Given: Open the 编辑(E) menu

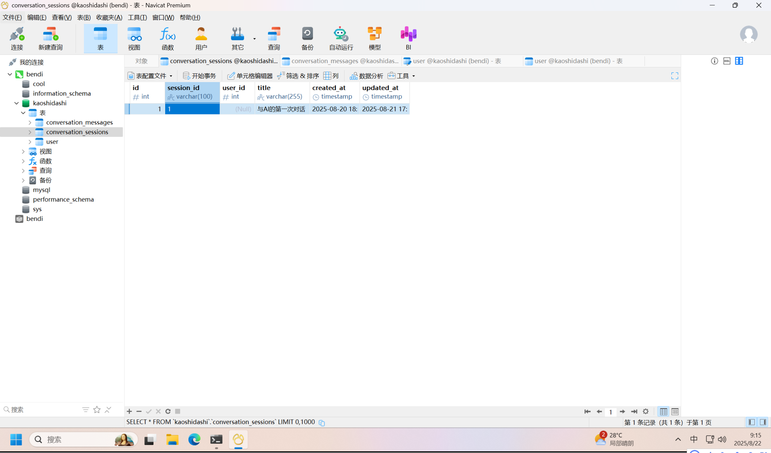Looking at the screenshot, I should pos(37,18).
